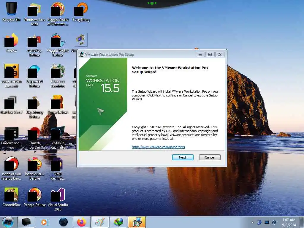The image size is (304, 228).
Task: Click the VMware Setup title bar installer icon
Action: tap(82, 55)
